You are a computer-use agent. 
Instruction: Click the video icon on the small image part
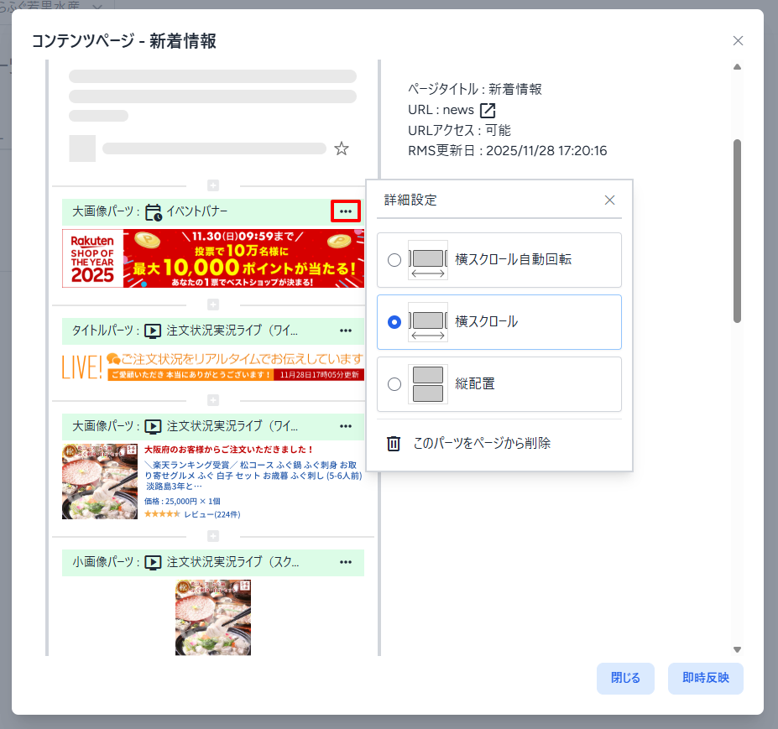(153, 562)
